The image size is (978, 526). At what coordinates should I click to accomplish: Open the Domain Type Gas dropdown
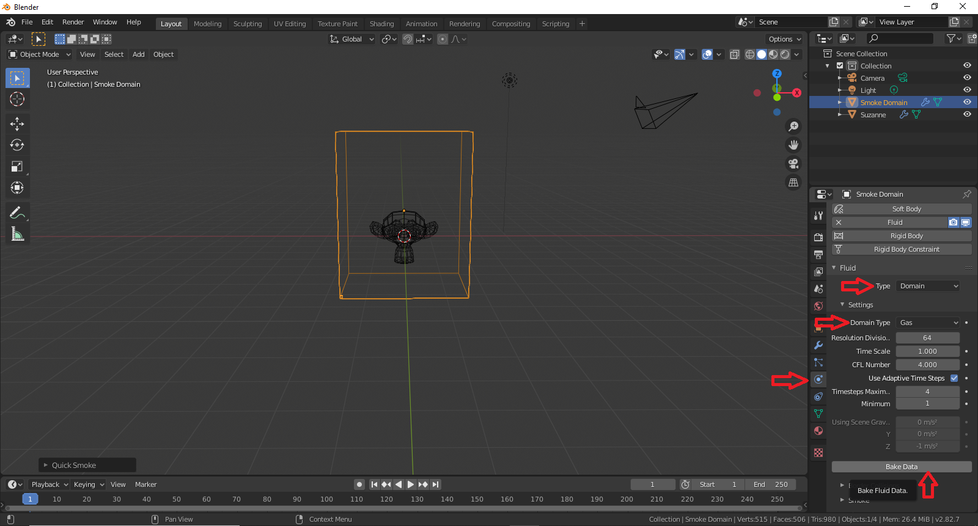point(928,323)
